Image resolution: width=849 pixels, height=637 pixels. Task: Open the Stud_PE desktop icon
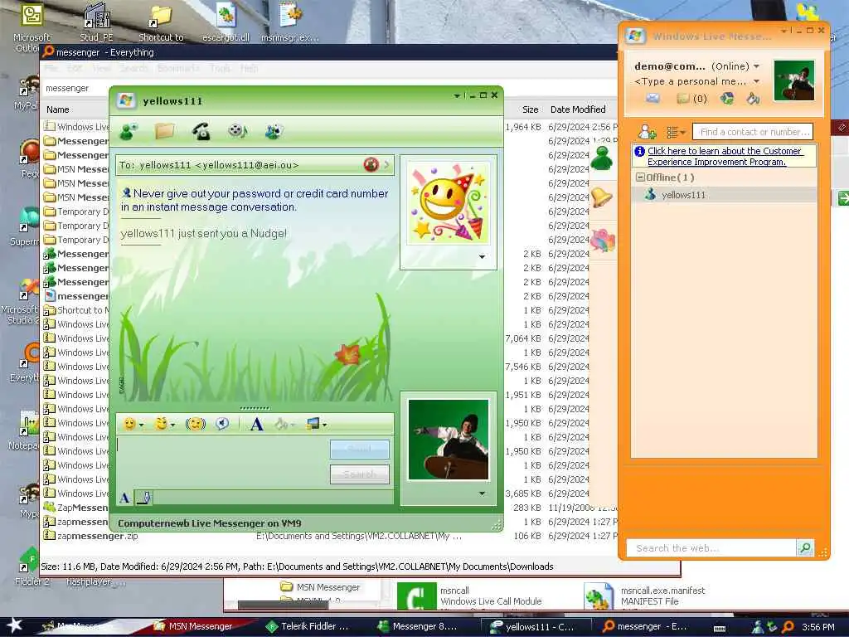tap(96, 22)
